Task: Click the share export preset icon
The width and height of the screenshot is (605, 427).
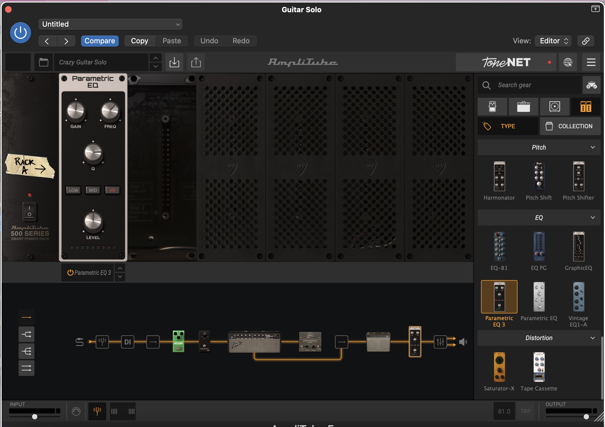Action: [196, 62]
